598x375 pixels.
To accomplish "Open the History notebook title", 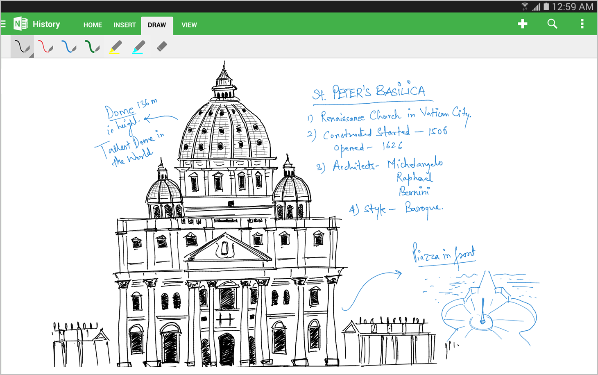I will [46, 24].
